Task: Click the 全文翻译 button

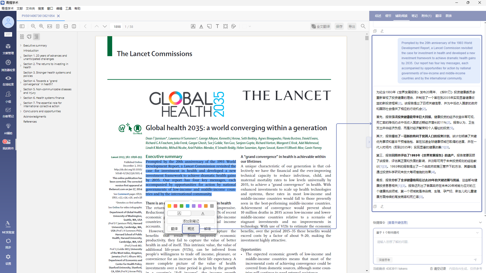Action: [321, 26]
